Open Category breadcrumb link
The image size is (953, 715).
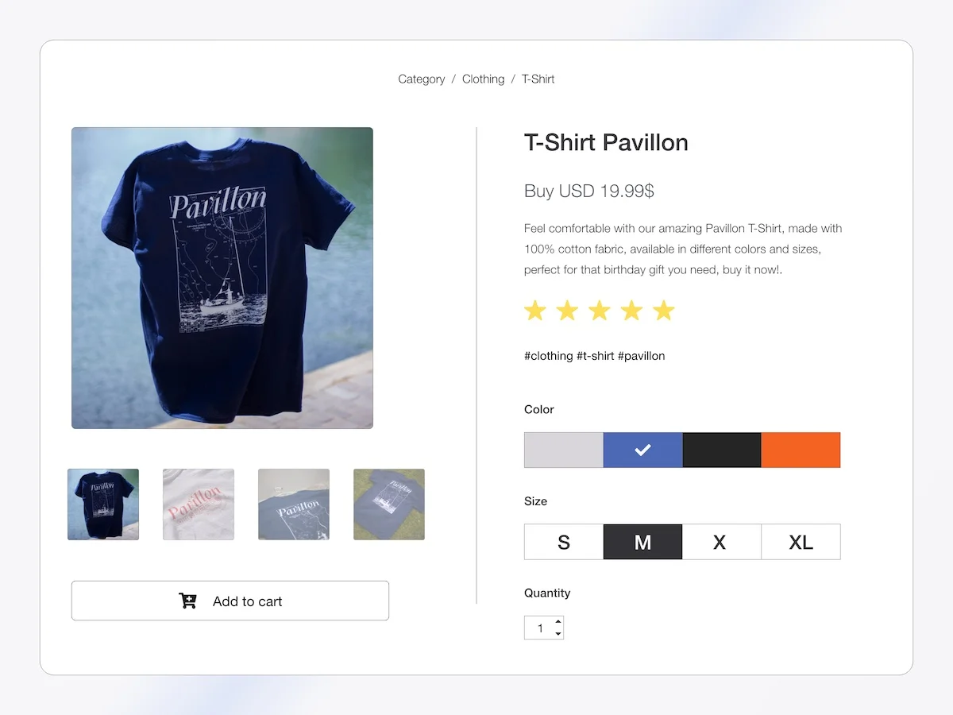422,79
